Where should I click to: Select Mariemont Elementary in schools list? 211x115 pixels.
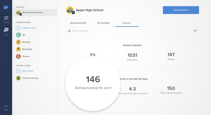point(35,13)
